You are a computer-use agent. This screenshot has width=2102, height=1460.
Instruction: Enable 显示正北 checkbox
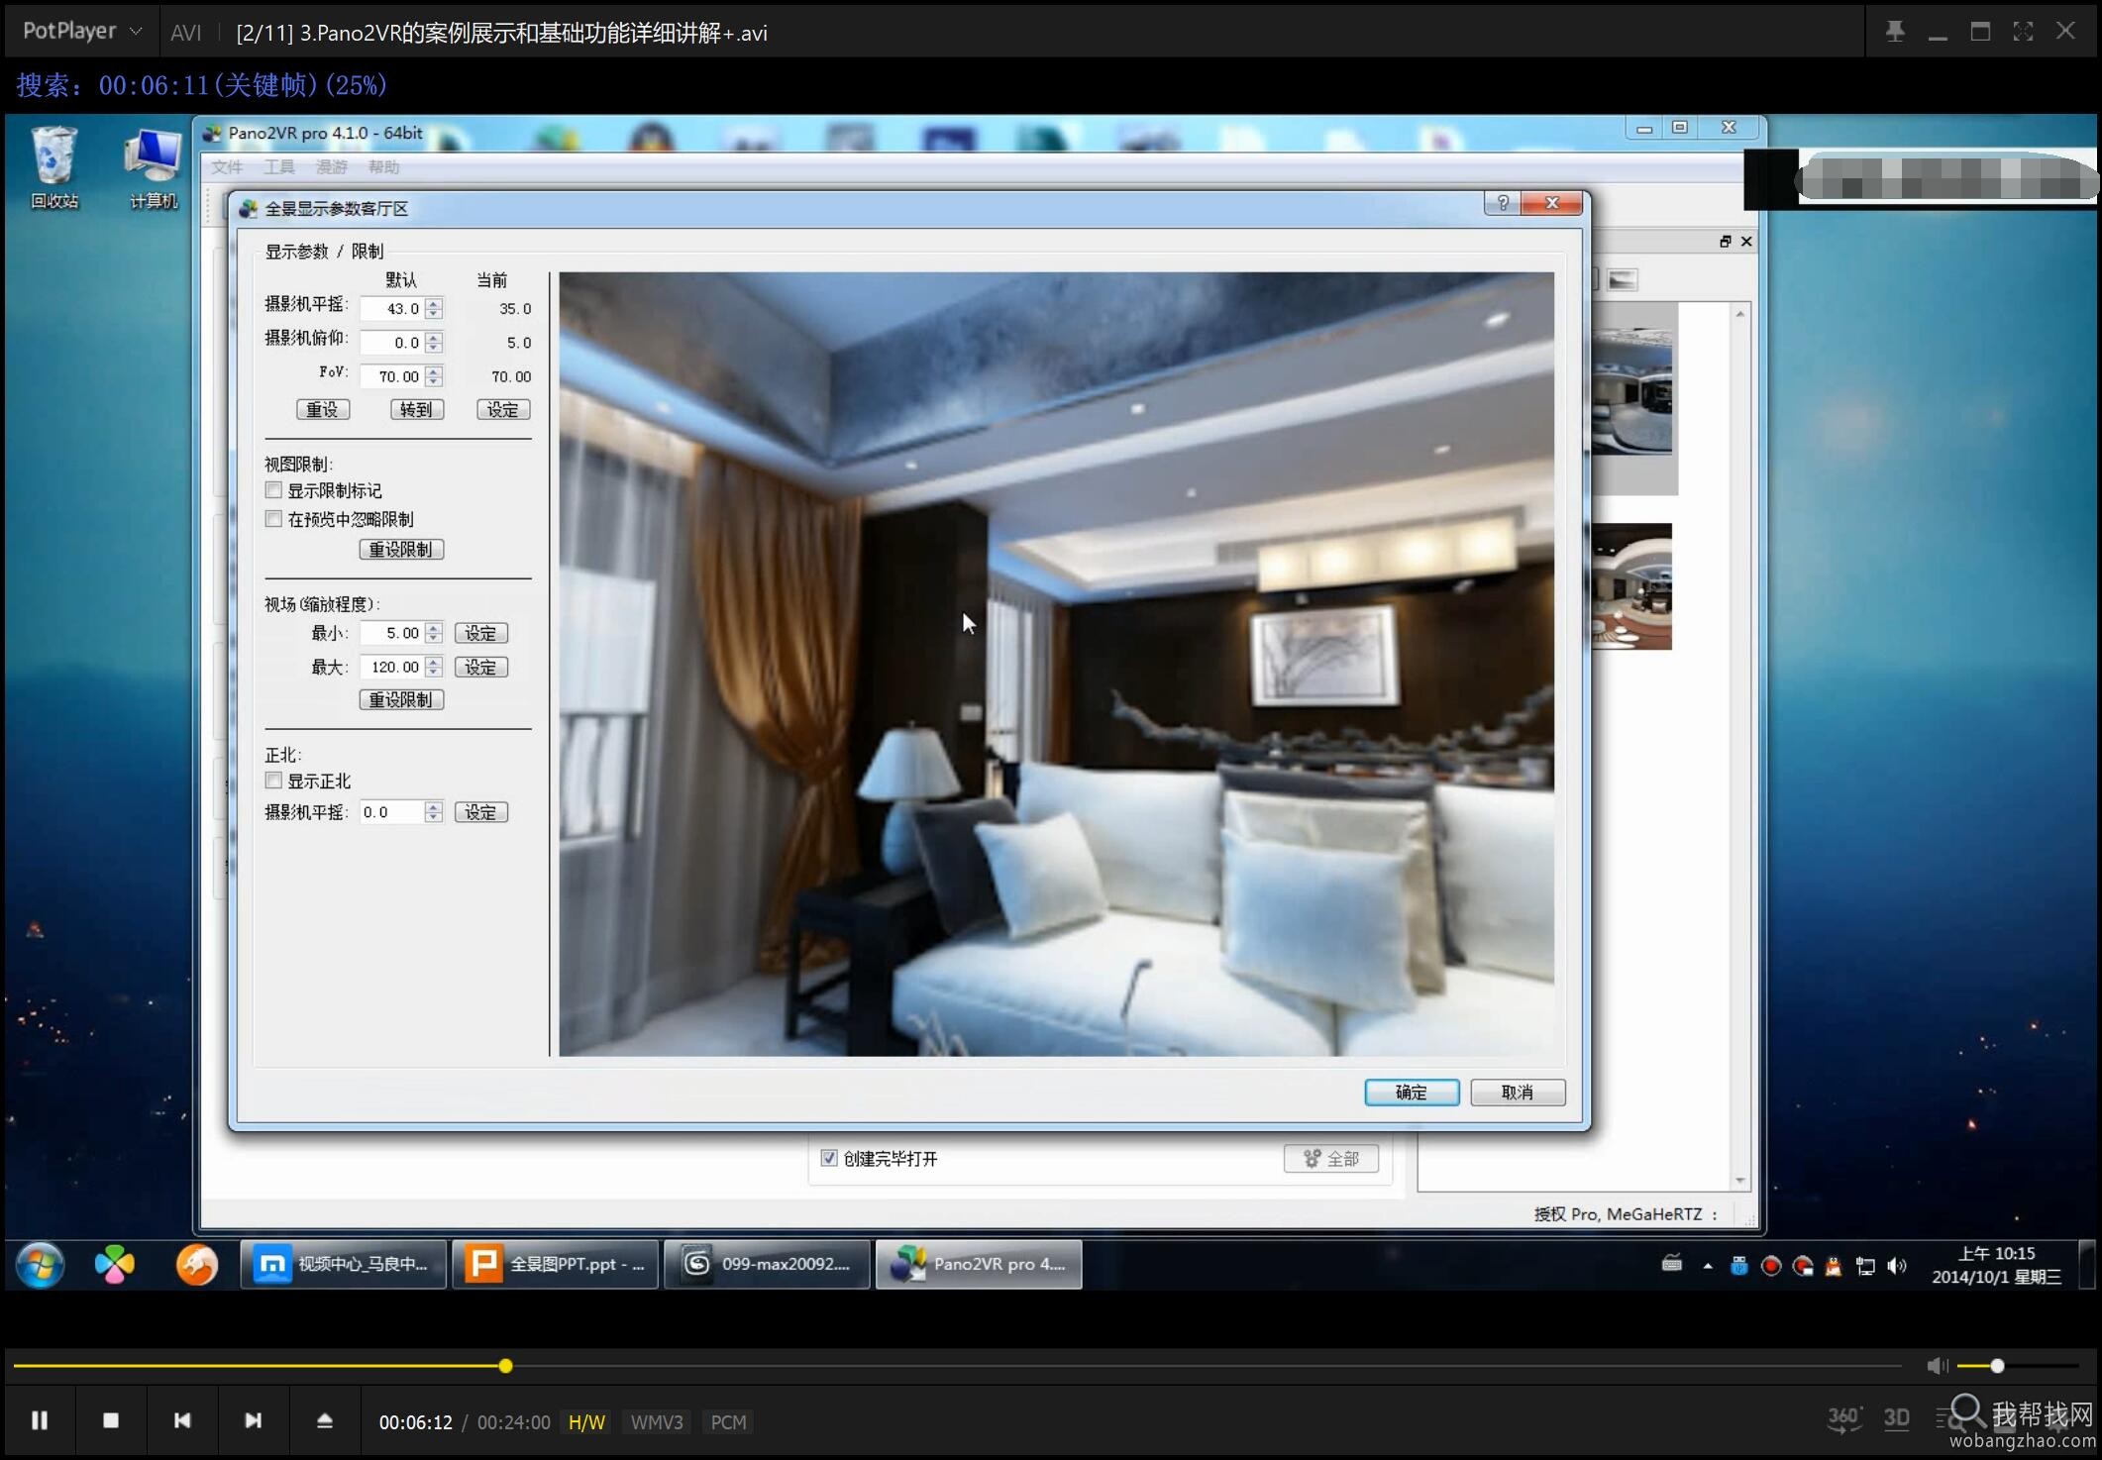273,781
